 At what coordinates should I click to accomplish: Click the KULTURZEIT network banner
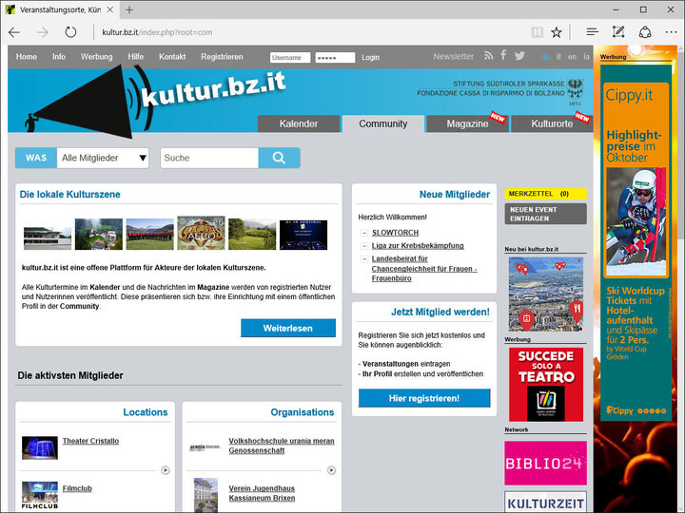[546, 503]
